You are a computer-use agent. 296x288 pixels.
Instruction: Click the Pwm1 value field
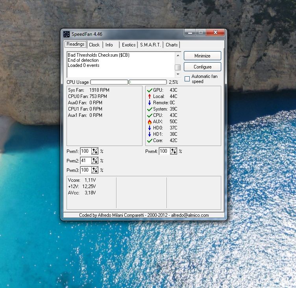[86, 151]
